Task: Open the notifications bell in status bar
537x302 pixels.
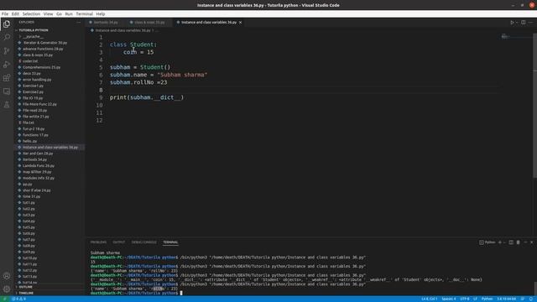Action: tap(531, 299)
